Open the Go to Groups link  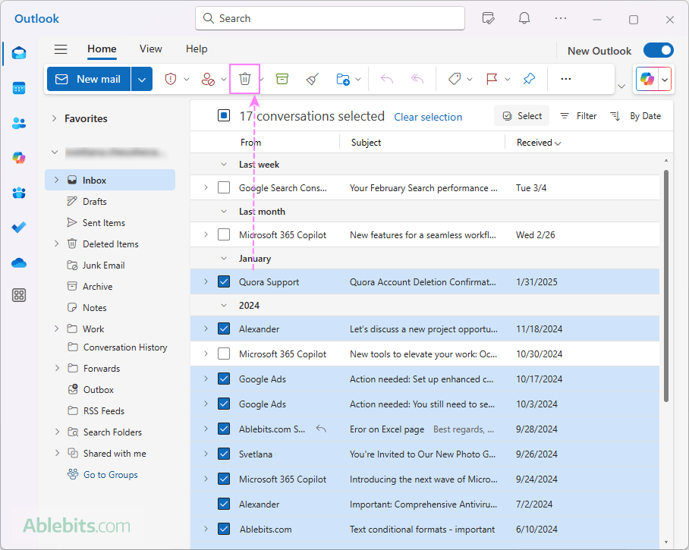110,475
